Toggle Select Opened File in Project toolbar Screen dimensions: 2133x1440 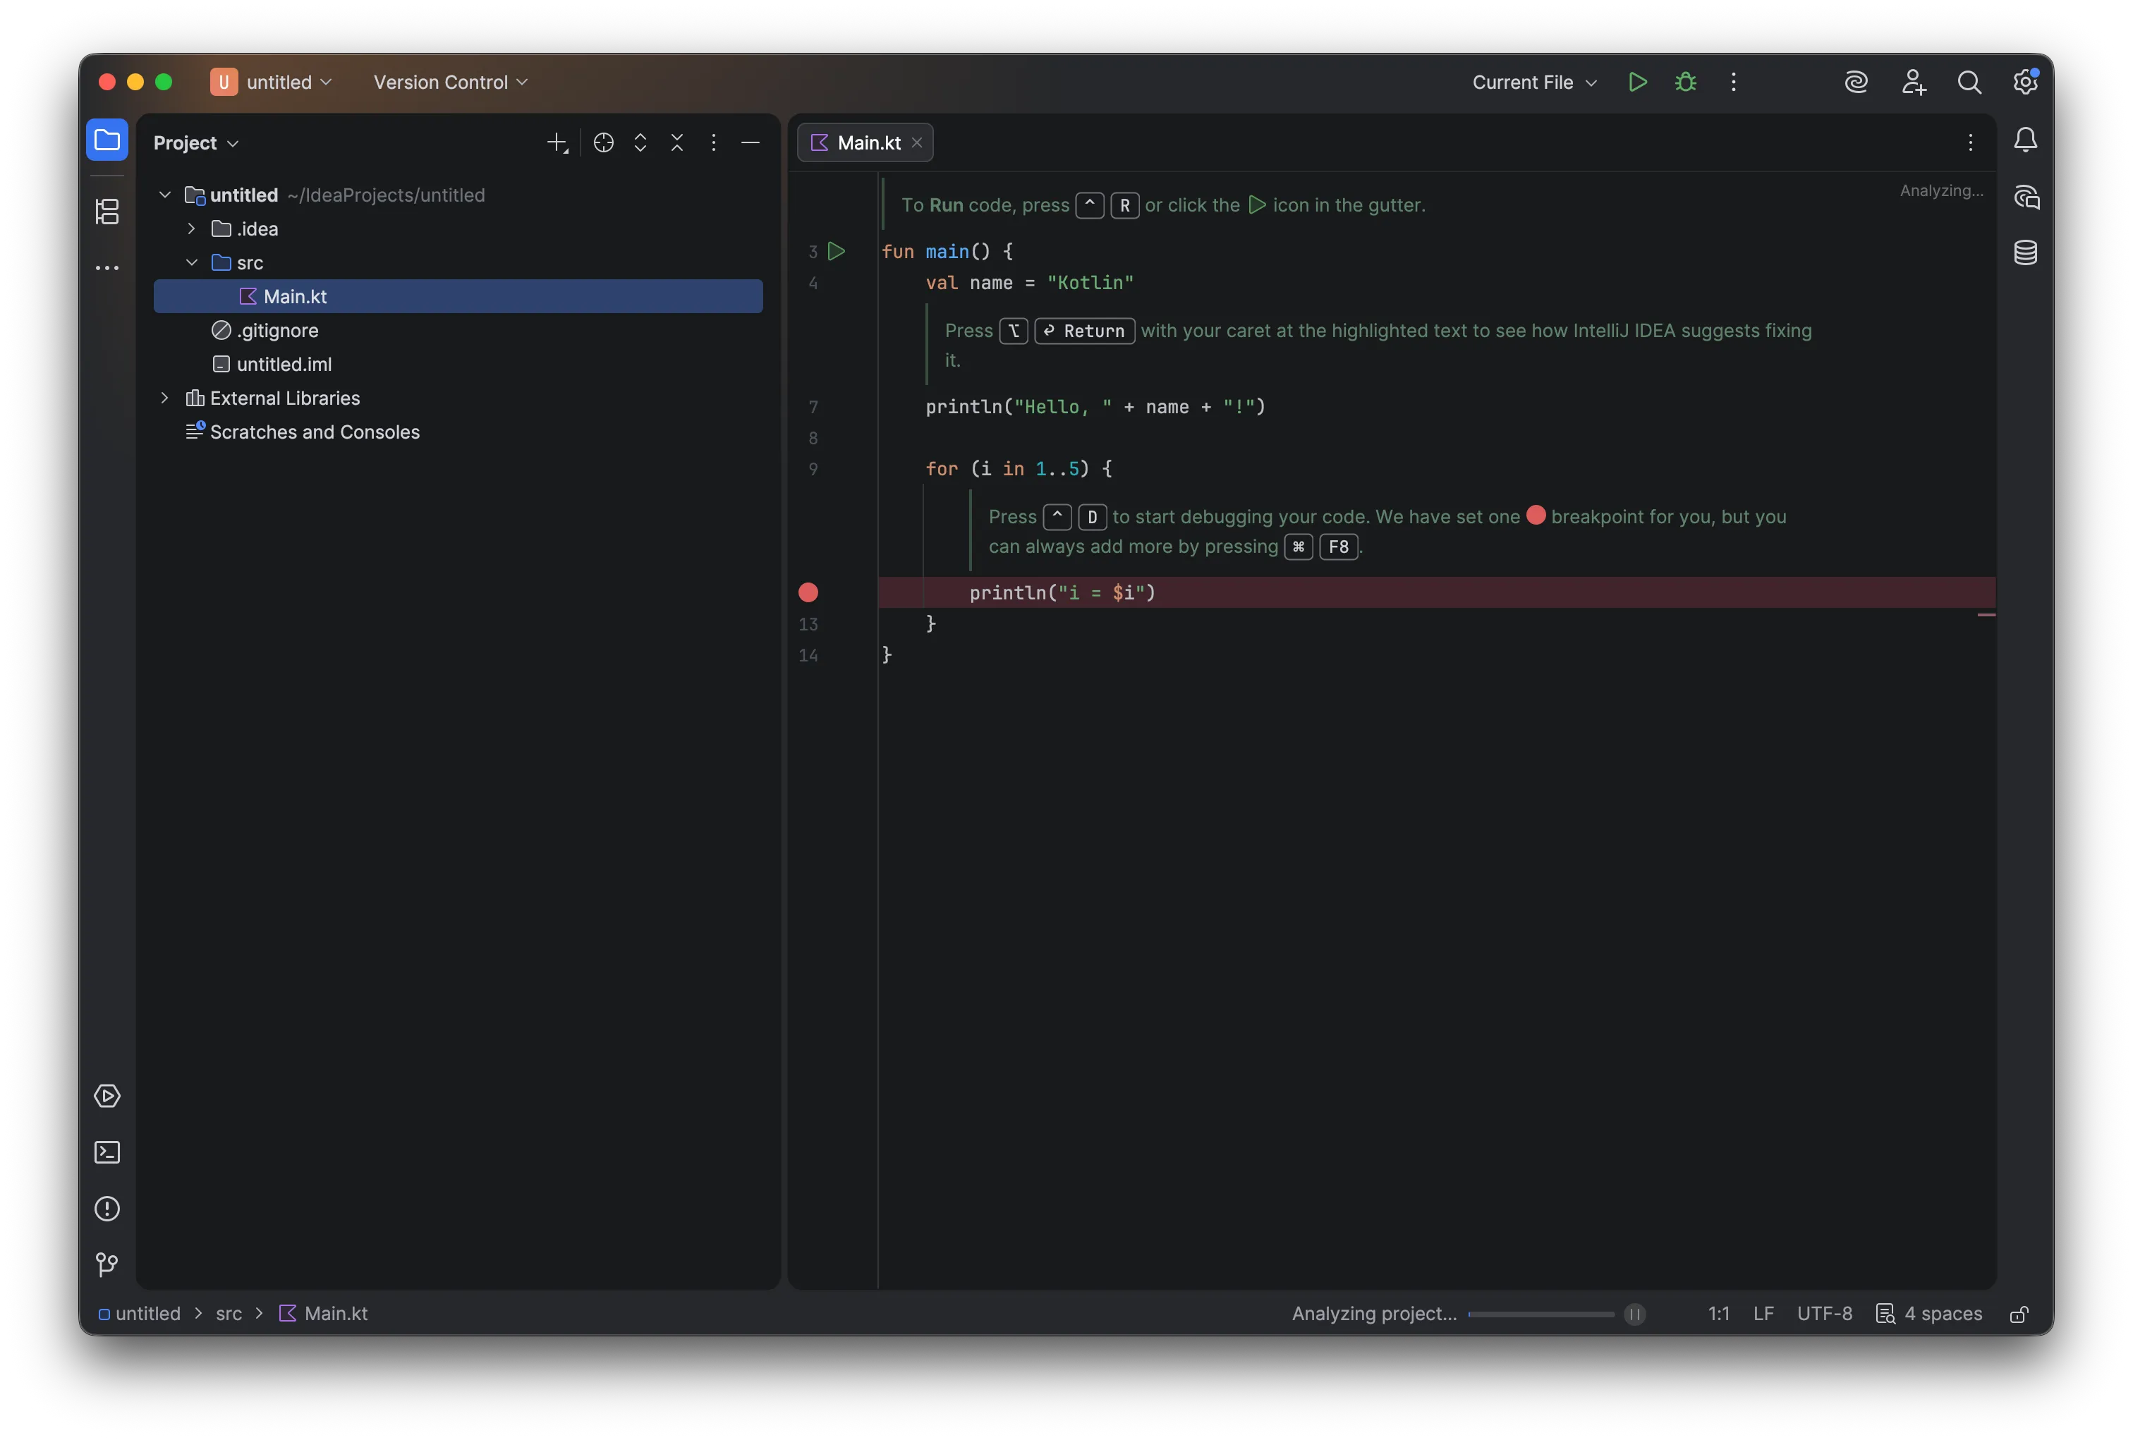pos(603,143)
